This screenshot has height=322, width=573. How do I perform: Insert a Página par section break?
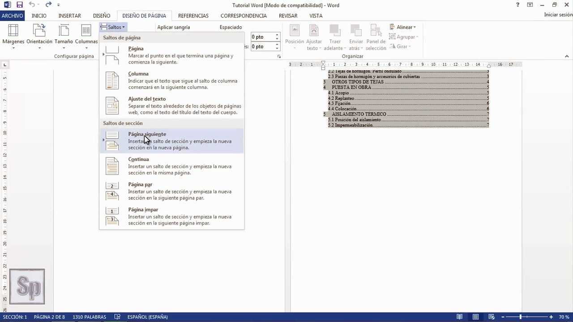point(172,191)
